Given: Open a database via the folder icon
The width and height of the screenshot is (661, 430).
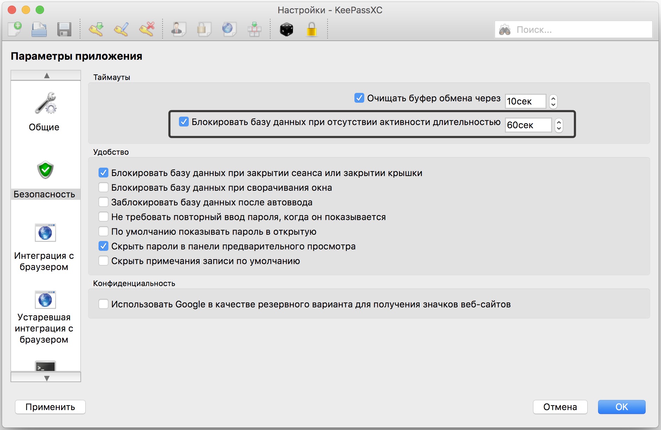Looking at the screenshot, I should [x=39, y=29].
